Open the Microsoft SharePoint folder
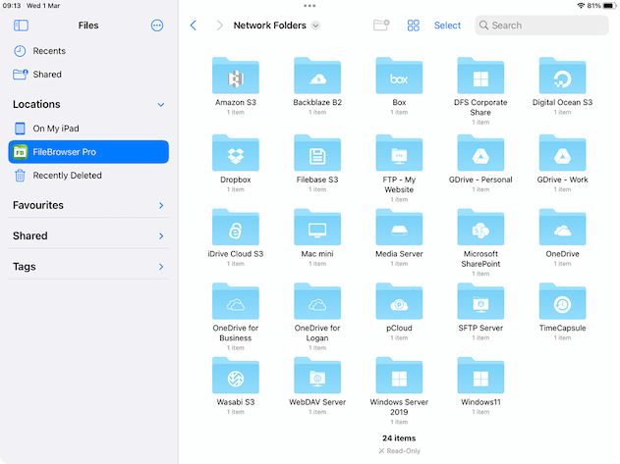Image resolution: width=620 pixels, height=464 pixels. tap(480, 227)
